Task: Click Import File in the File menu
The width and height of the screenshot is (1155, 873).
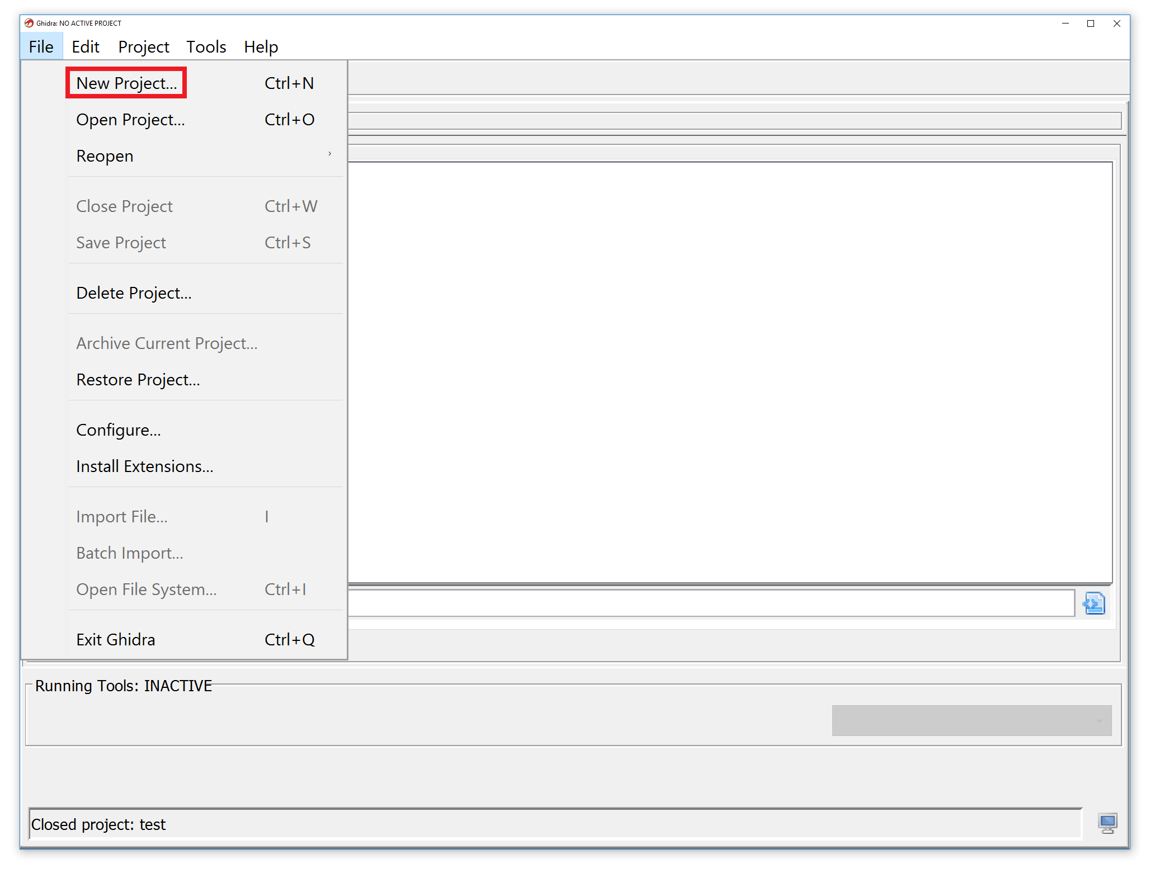Action: [122, 516]
